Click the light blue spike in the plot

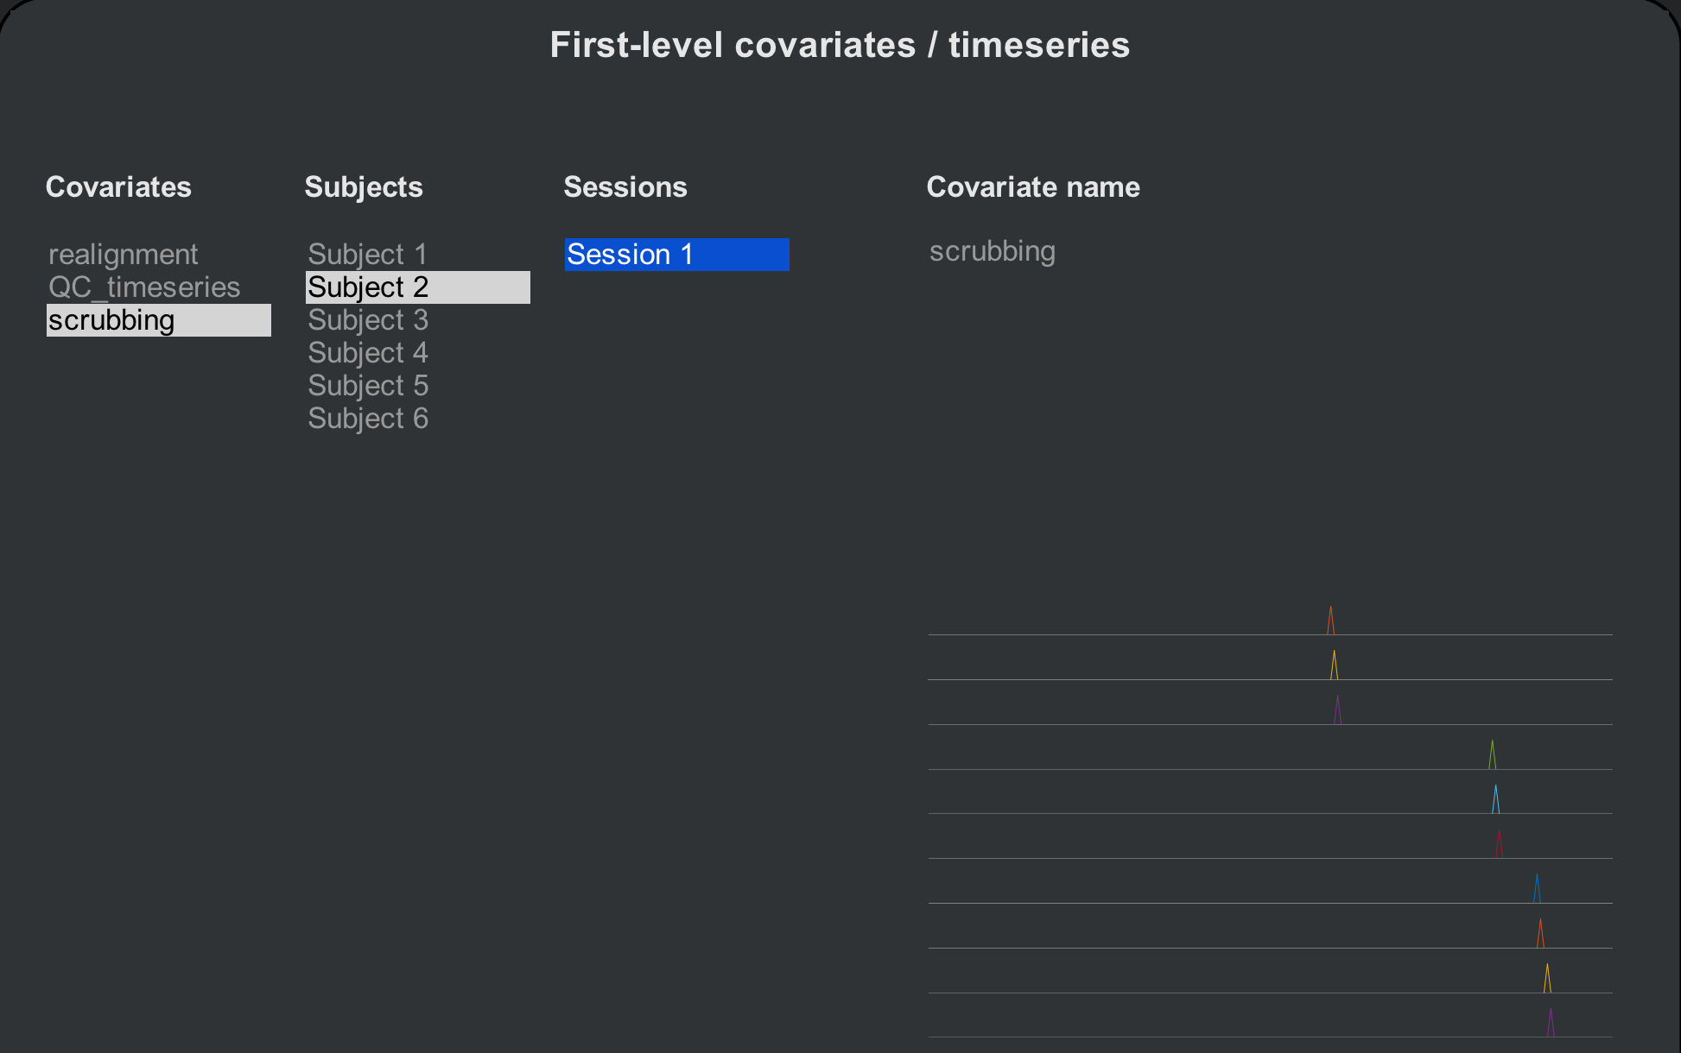(1495, 799)
